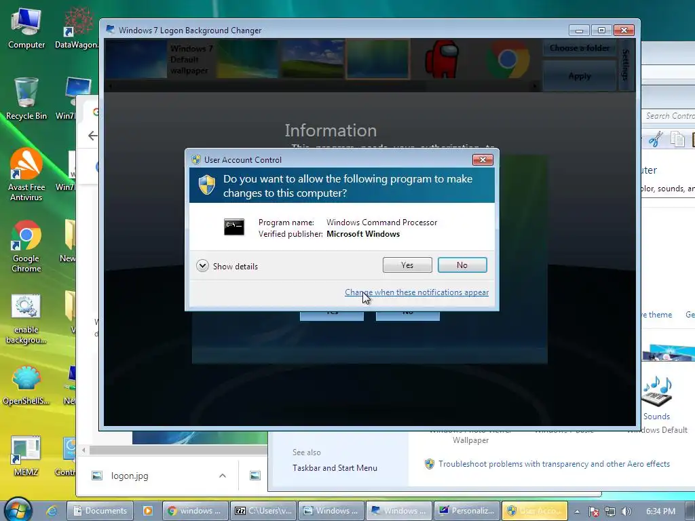Switch to User Account Control taskbar item
This screenshot has height=521, width=695.
pos(535,511)
